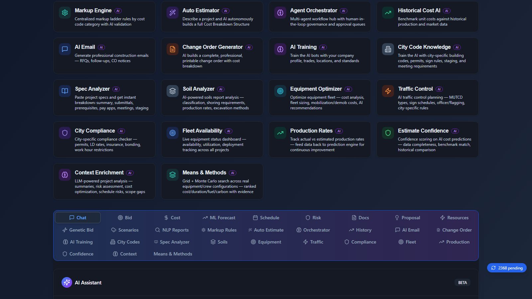This screenshot has width=532, height=299.
Task: Click the Proposal tab
Action: (x=408, y=218)
